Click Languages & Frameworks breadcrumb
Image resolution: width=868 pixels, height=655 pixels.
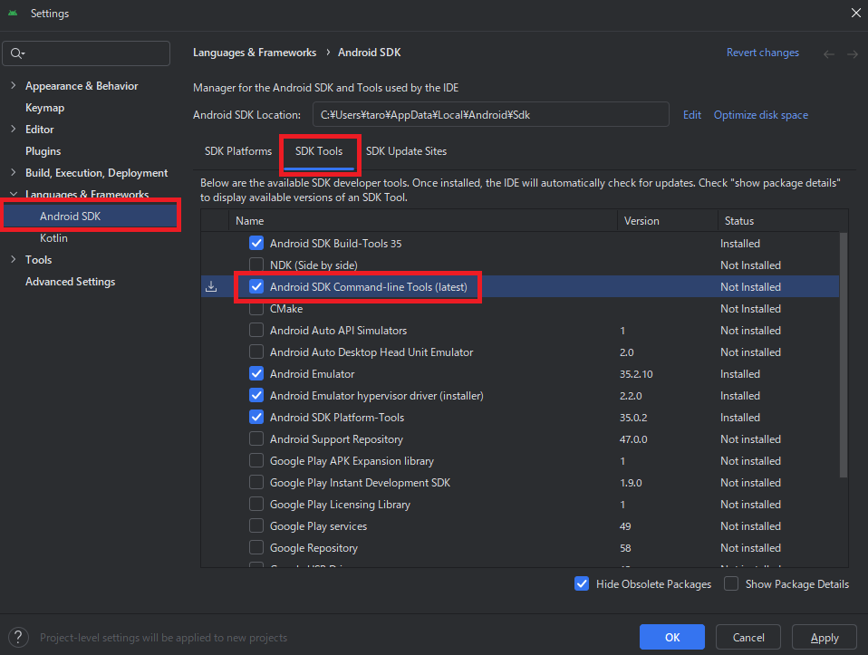(x=255, y=53)
